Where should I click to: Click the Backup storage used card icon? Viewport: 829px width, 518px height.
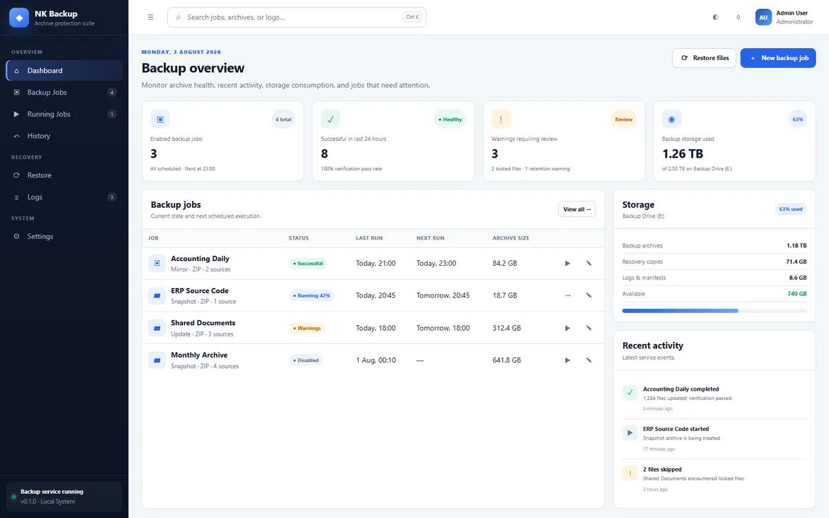(671, 119)
